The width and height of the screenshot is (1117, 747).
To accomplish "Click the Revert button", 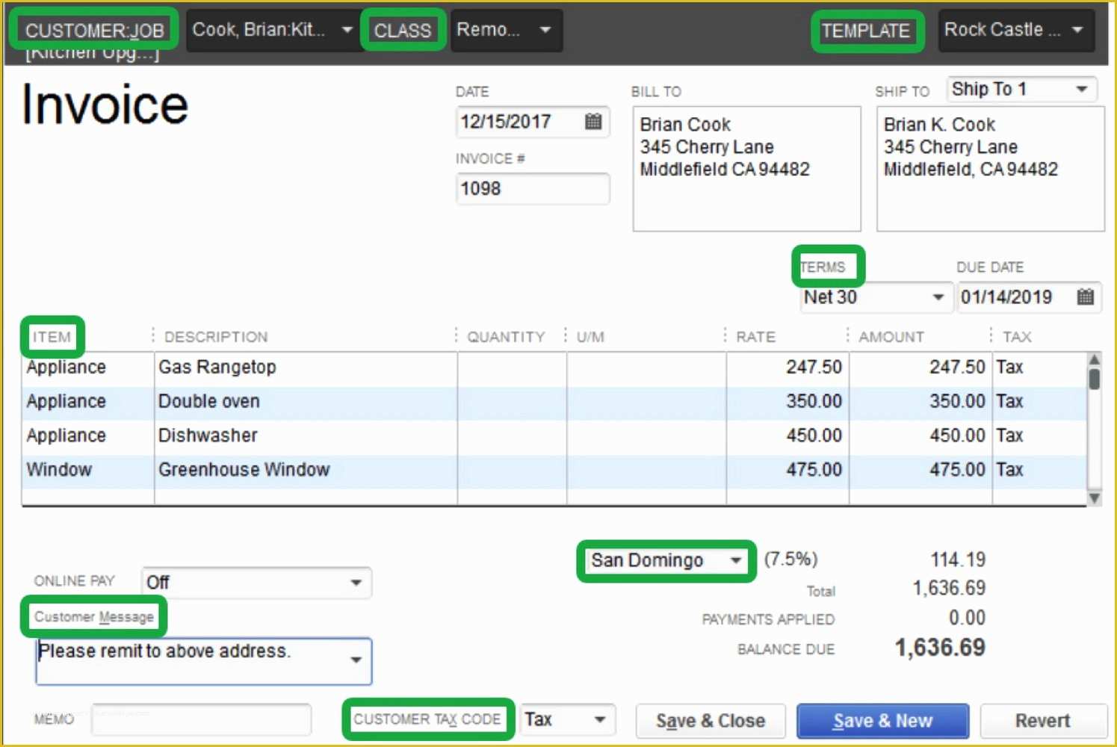I will click(x=1043, y=720).
